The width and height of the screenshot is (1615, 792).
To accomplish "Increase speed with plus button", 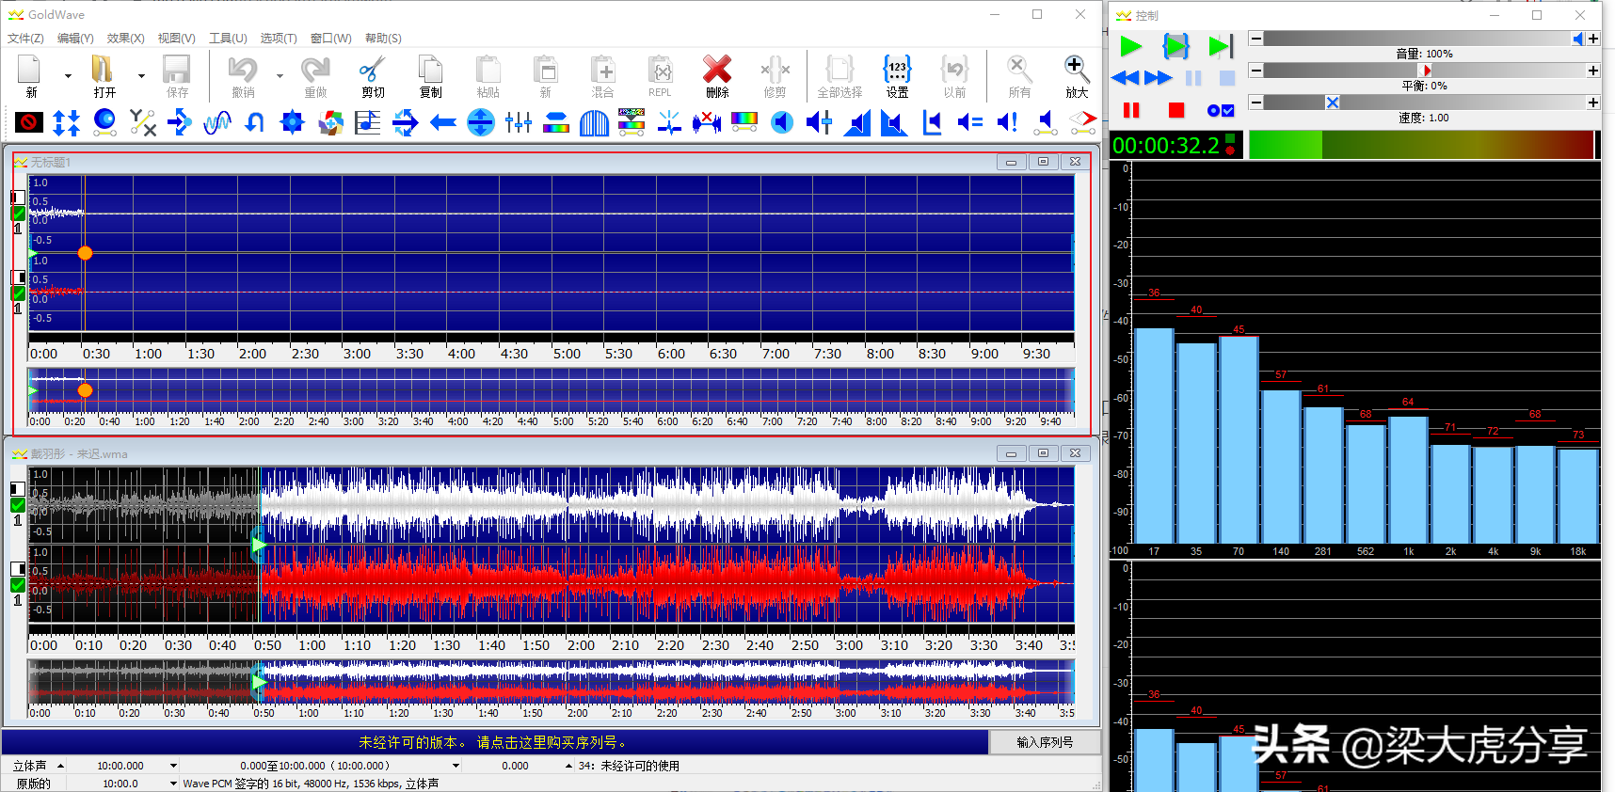I will (x=1593, y=103).
